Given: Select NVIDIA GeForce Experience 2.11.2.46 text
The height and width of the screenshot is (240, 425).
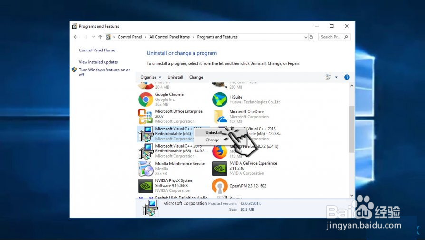Looking at the screenshot, I should click(x=253, y=166).
